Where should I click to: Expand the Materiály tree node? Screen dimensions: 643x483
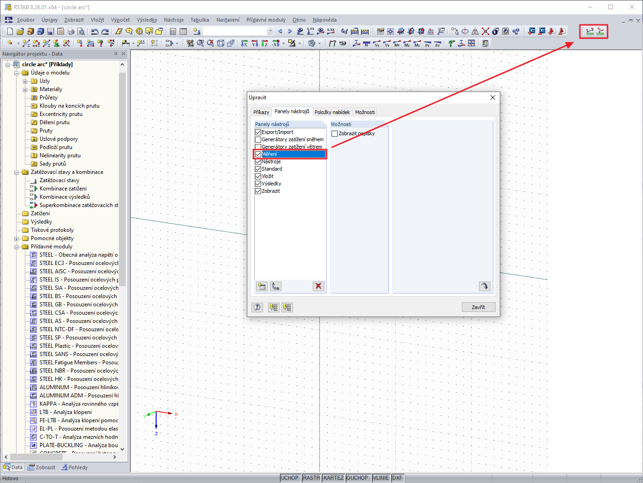pyautogui.click(x=25, y=89)
